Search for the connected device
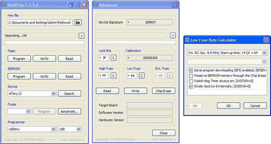Image resolution: width=271 pixels, height=144 pixels. 69,94
